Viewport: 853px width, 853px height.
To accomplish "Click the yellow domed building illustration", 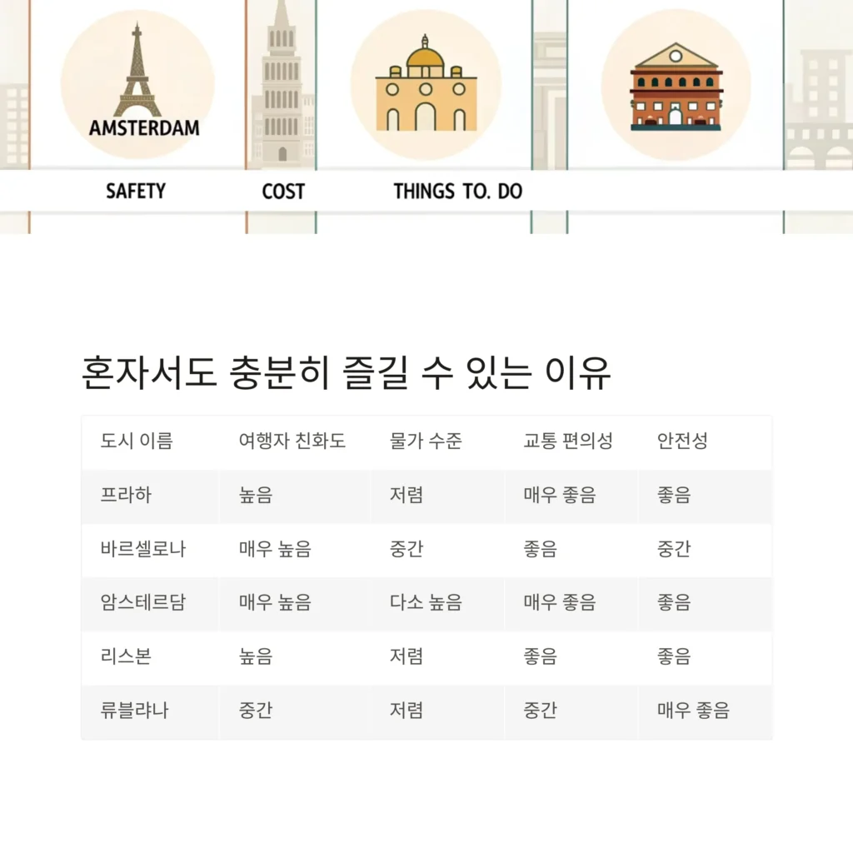I will [426, 82].
